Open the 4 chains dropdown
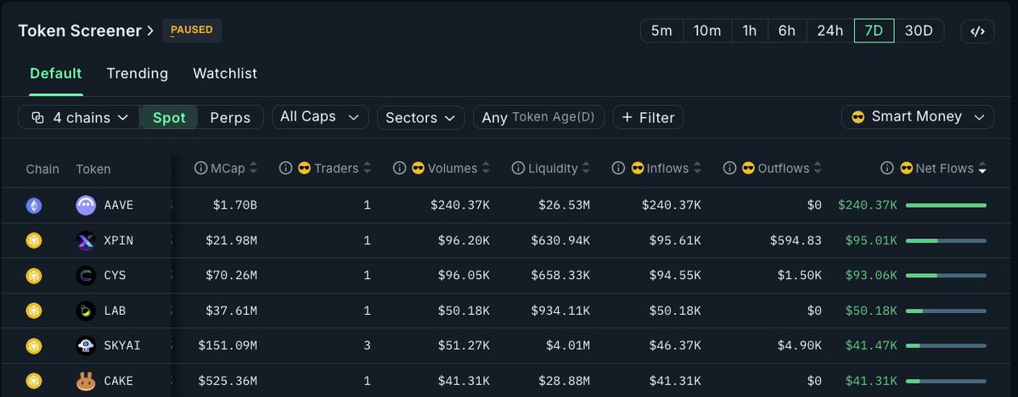Image resolution: width=1018 pixels, height=397 pixels. coord(79,118)
